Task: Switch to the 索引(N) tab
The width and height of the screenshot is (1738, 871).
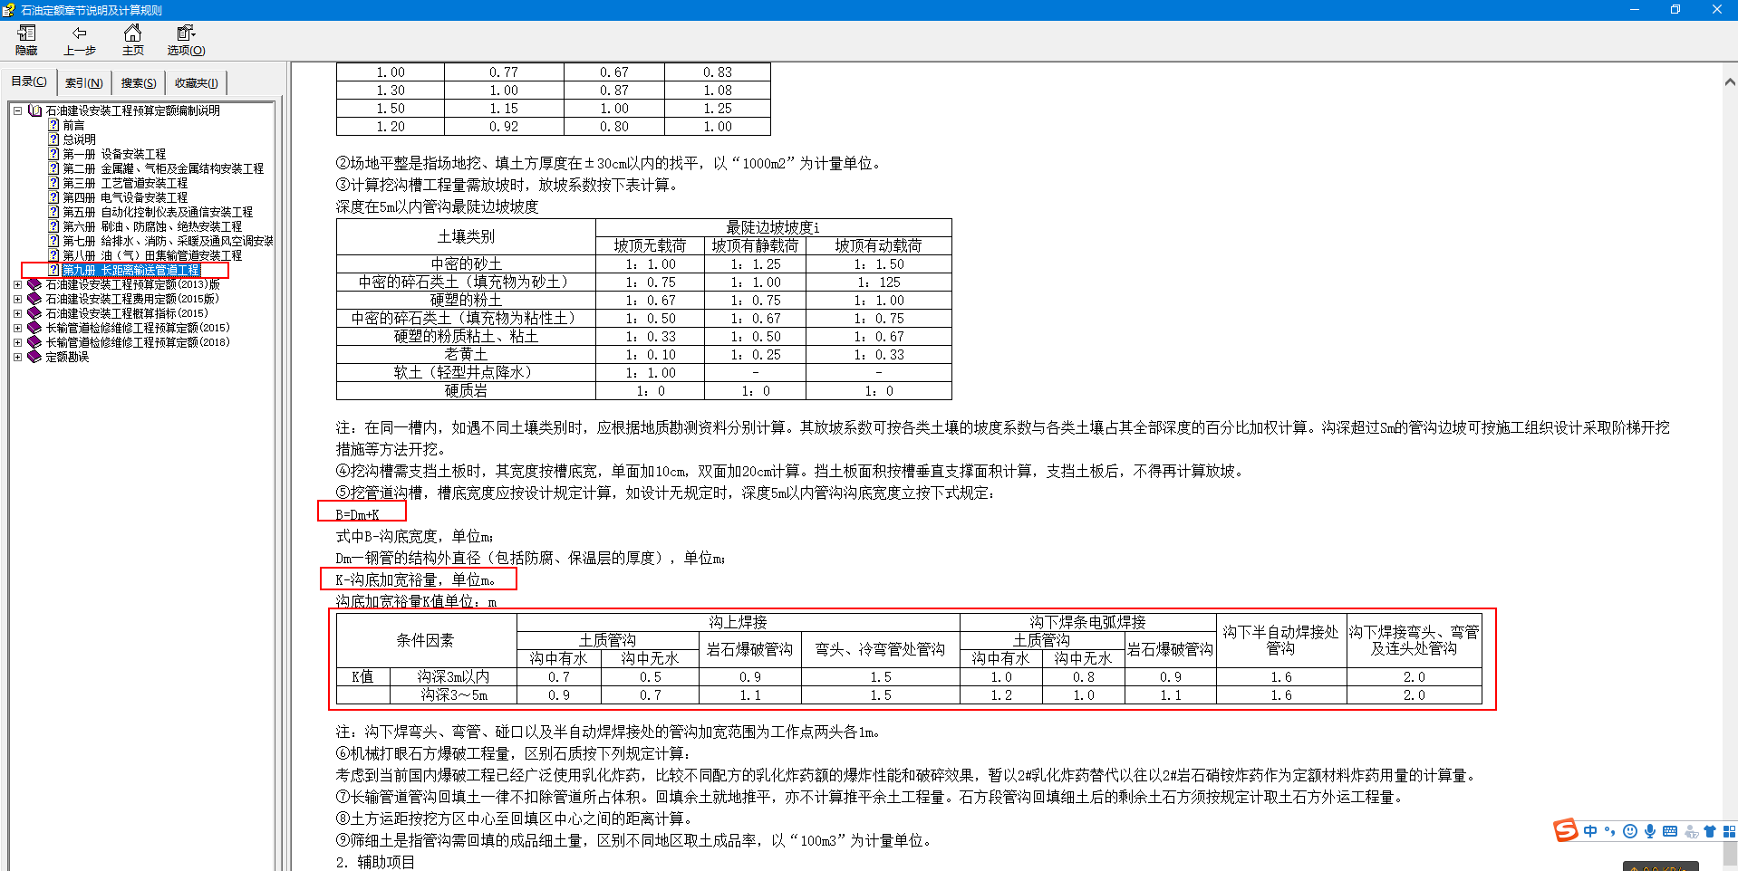Action: tap(84, 82)
